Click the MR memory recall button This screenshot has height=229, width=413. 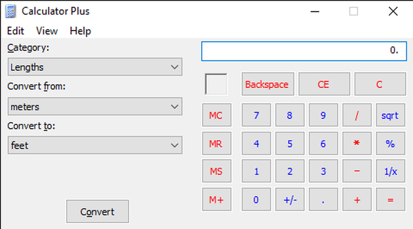point(216,143)
